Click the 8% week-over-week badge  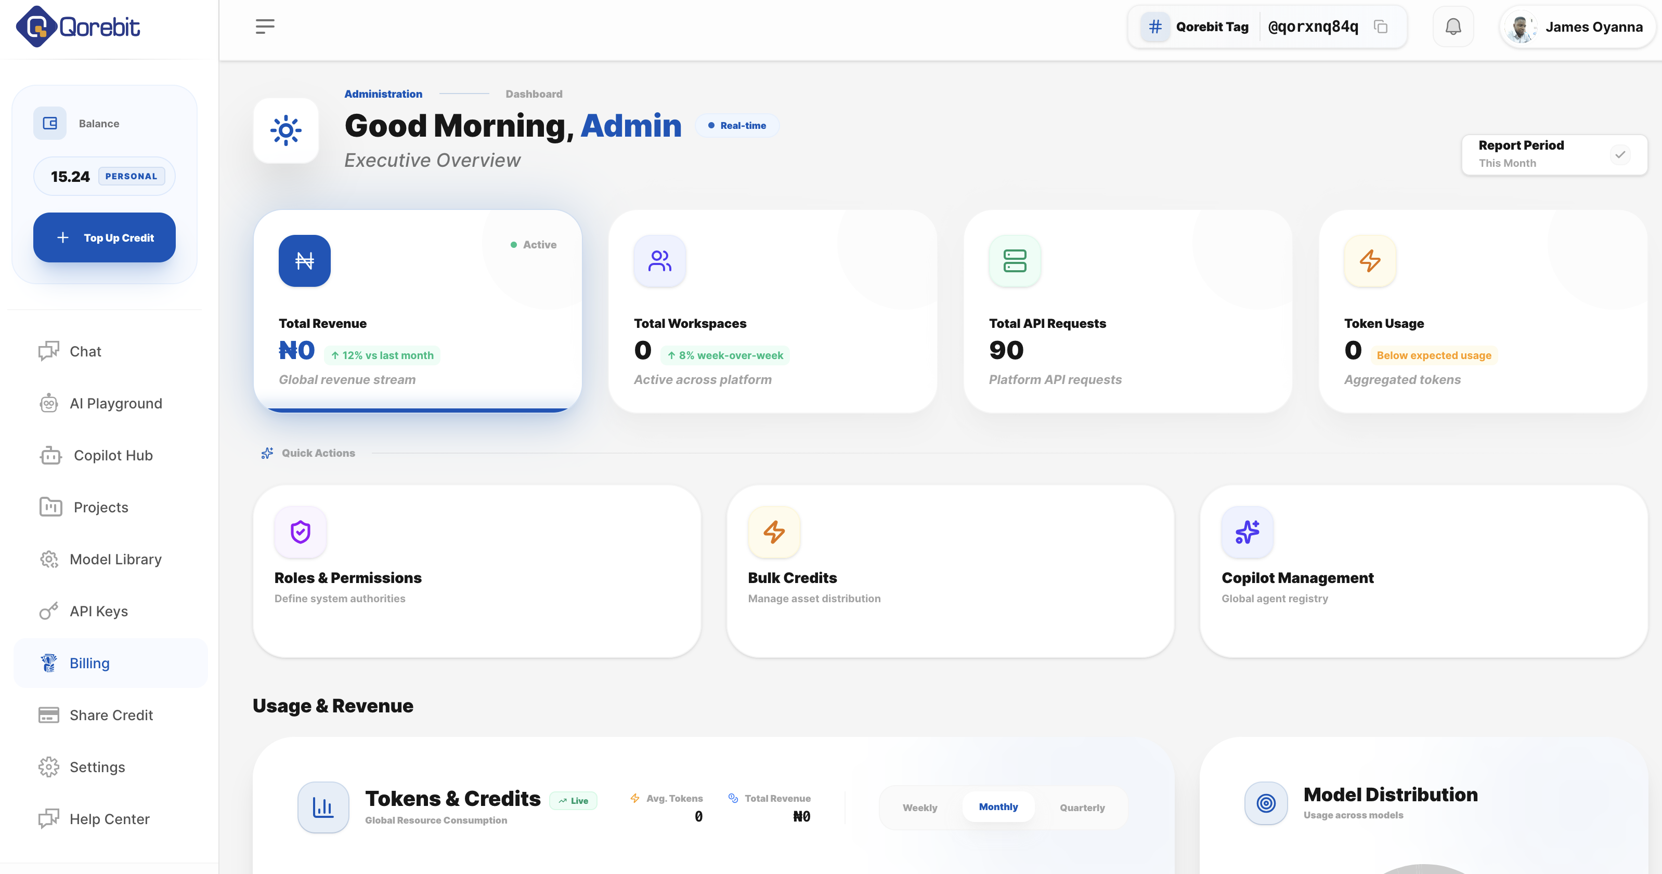[725, 355]
